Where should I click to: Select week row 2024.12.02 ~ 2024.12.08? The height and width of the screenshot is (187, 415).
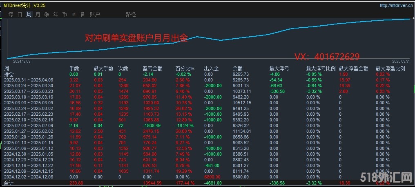(29, 177)
